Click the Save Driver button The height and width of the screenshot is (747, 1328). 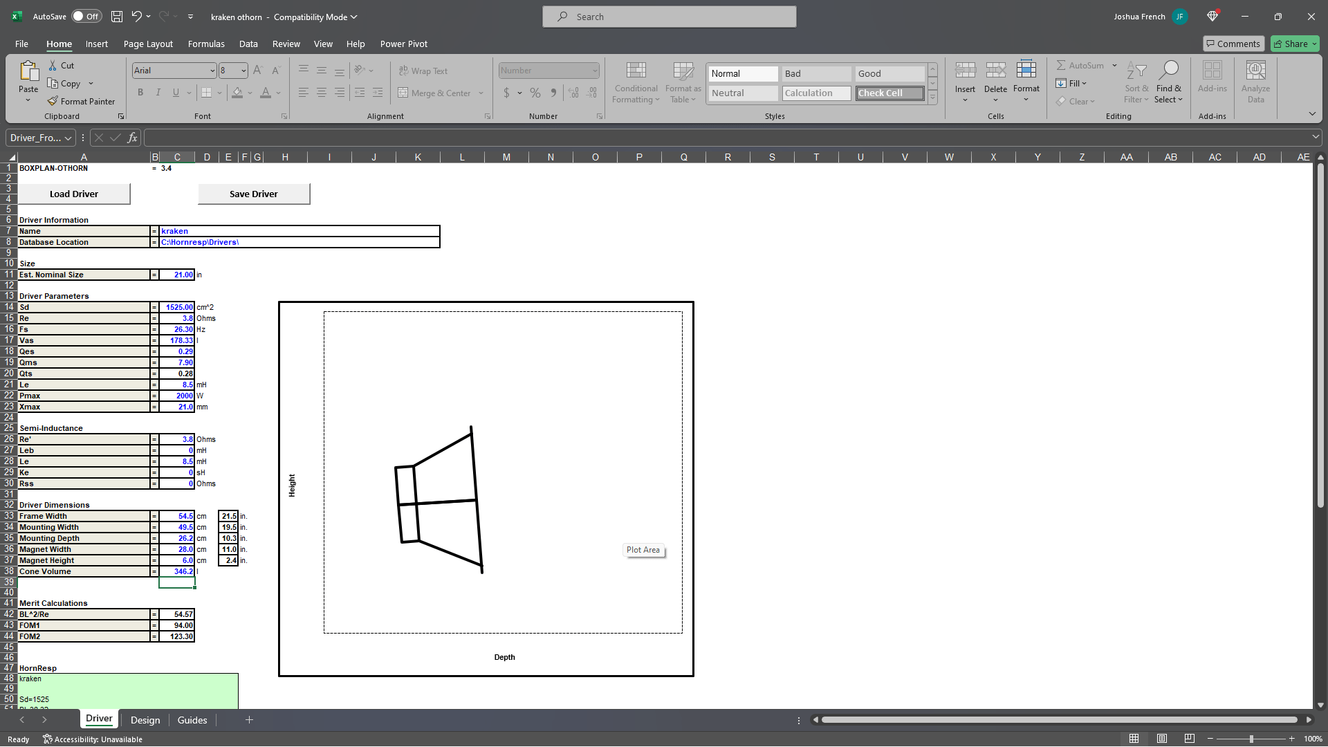pos(254,194)
